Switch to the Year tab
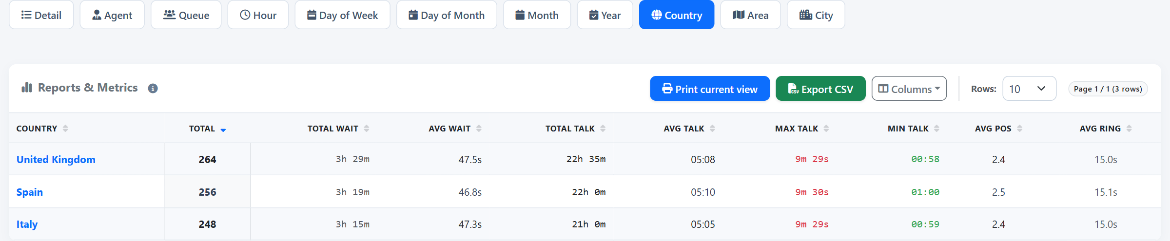The height and width of the screenshot is (241, 1170). point(605,15)
